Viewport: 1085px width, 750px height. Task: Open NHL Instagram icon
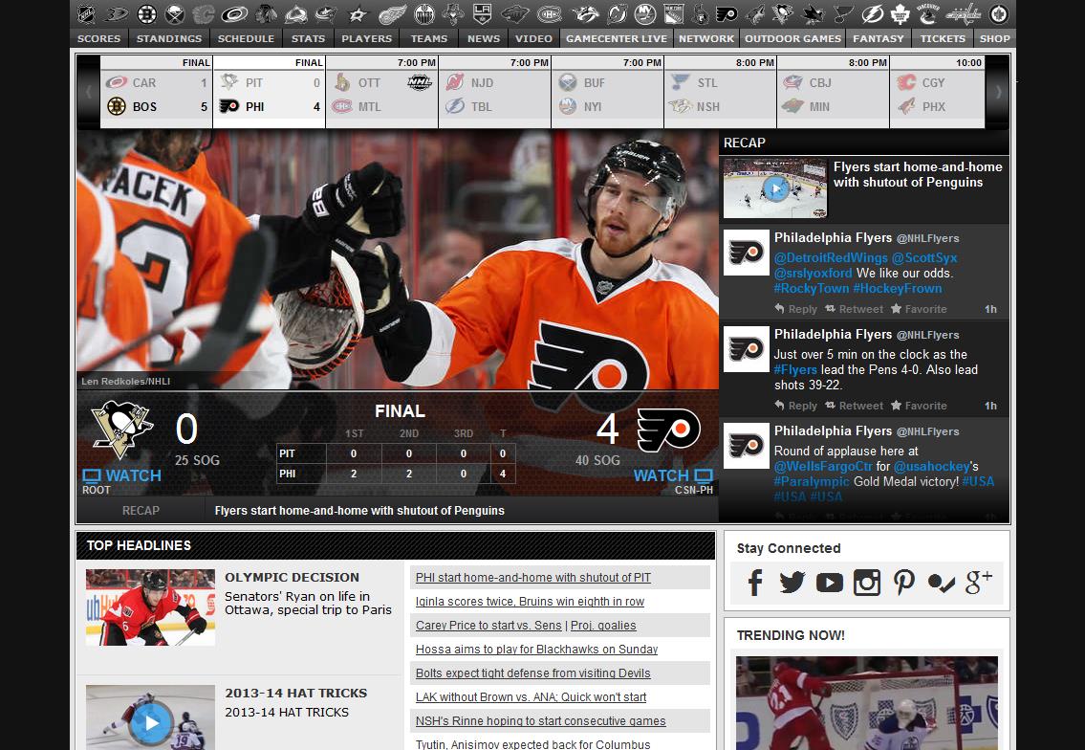coord(866,583)
